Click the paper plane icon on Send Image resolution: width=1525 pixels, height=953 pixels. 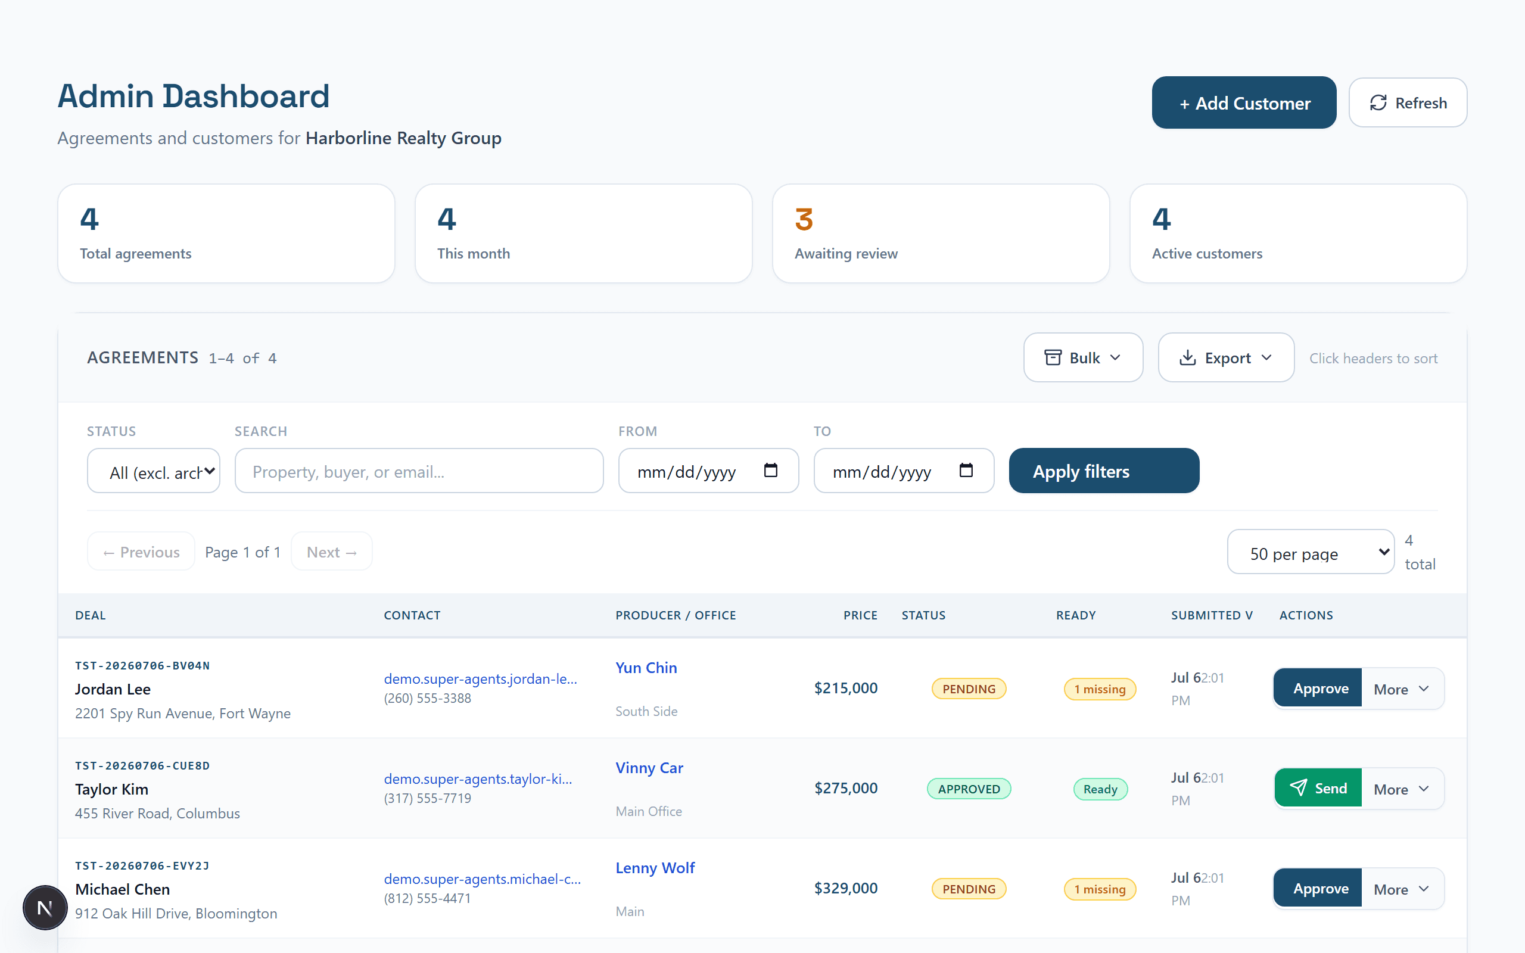tap(1297, 787)
